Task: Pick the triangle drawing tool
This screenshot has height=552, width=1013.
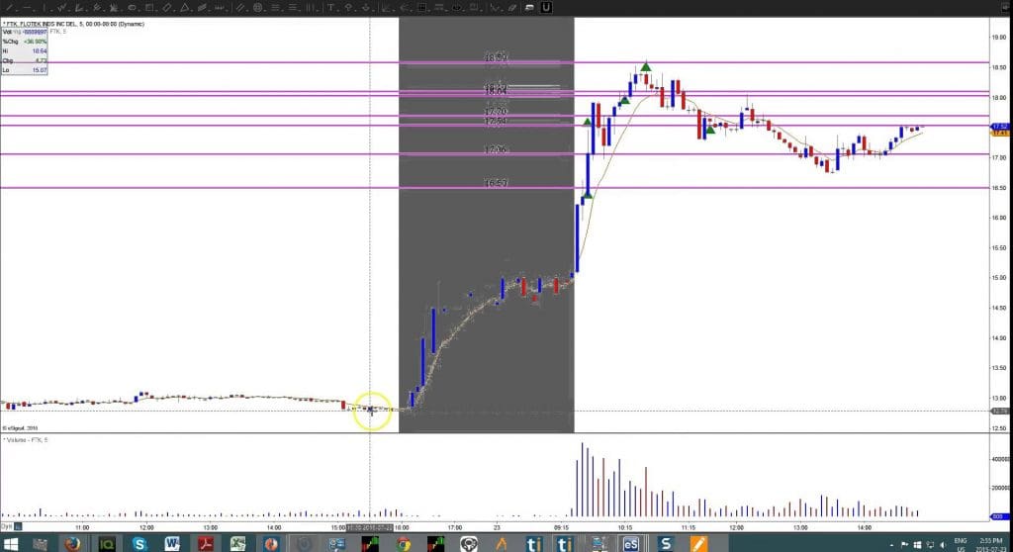Action: point(185,8)
